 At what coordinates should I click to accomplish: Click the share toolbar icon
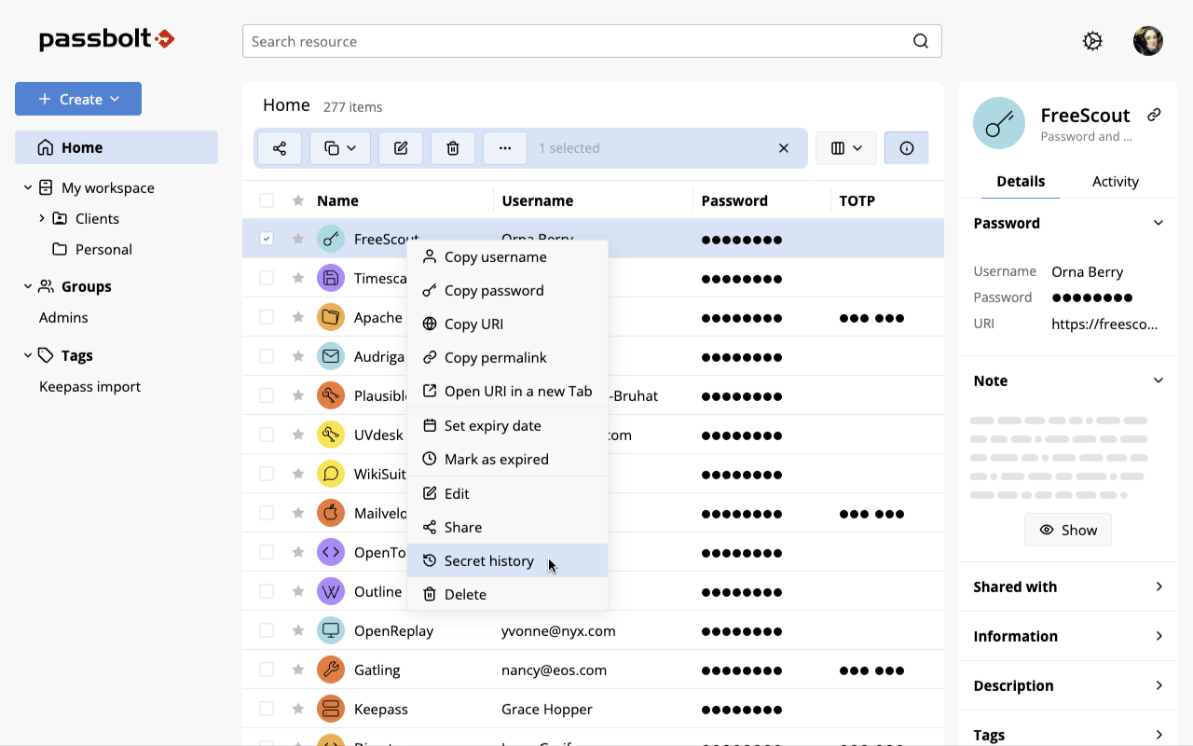point(280,148)
